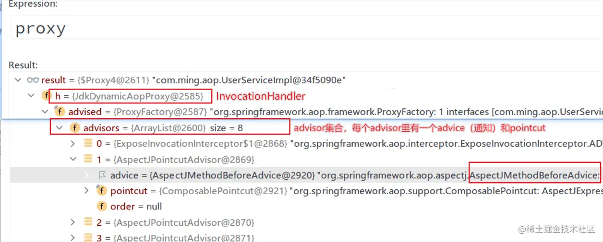Click the field icon next to pointcut

click(101, 191)
